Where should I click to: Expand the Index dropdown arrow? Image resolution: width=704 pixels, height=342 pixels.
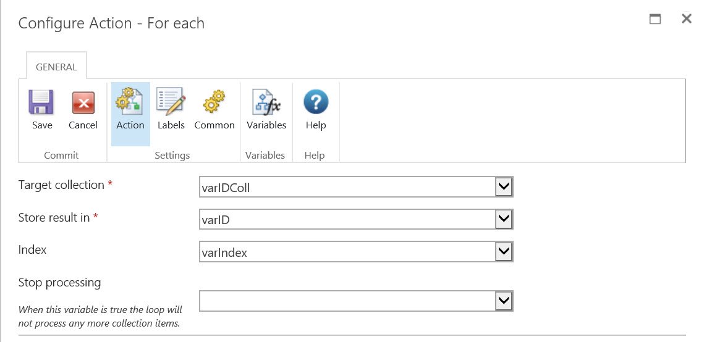click(x=504, y=252)
